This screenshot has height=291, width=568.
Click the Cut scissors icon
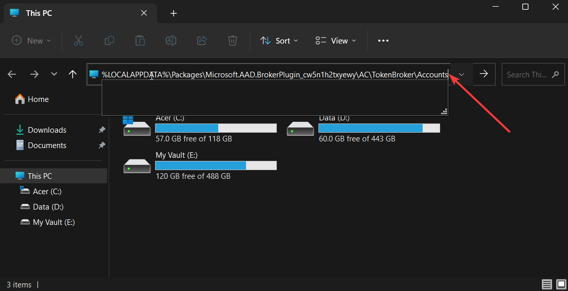pos(78,40)
